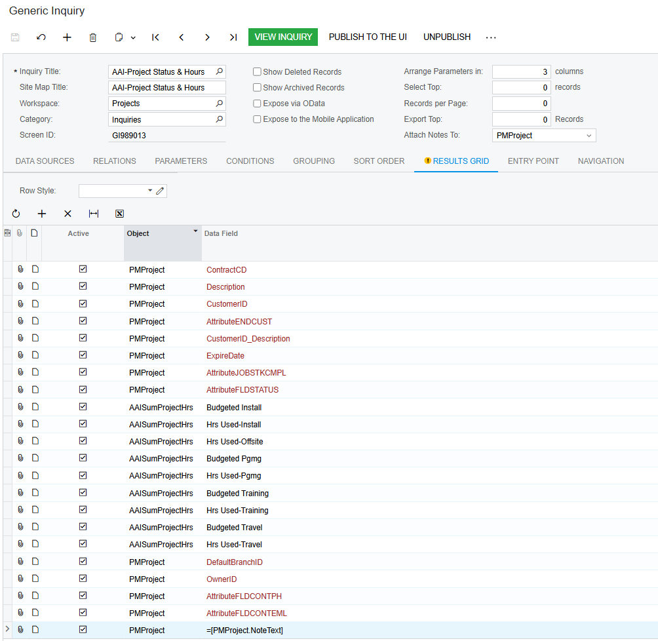
Task: Switch to the Data Sources tab
Action: [45, 161]
